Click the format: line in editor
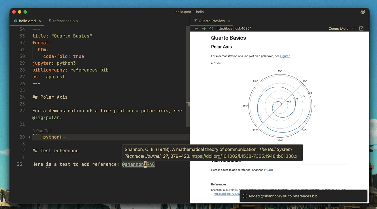Screen dimensions: 377x209 42,43
